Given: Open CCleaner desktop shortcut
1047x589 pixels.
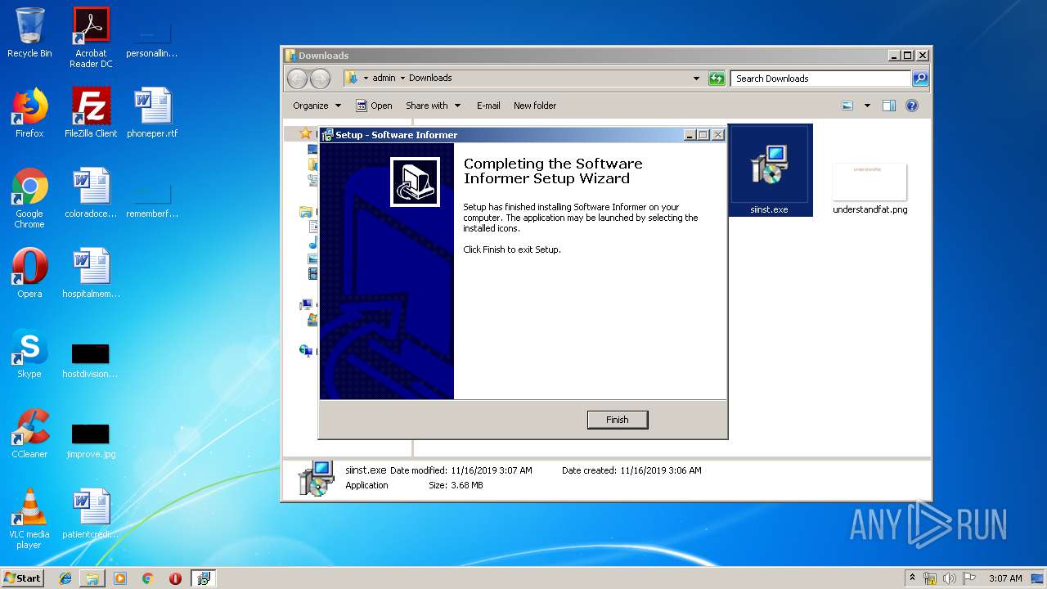Looking at the screenshot, I should pyautogui.click(x=29, y=434).
